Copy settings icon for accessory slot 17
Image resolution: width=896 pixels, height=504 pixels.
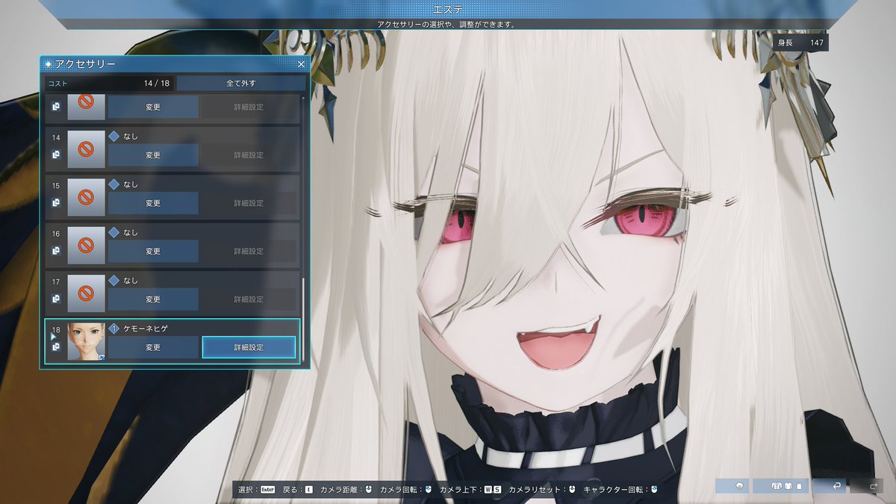click(x=56, y=299)
